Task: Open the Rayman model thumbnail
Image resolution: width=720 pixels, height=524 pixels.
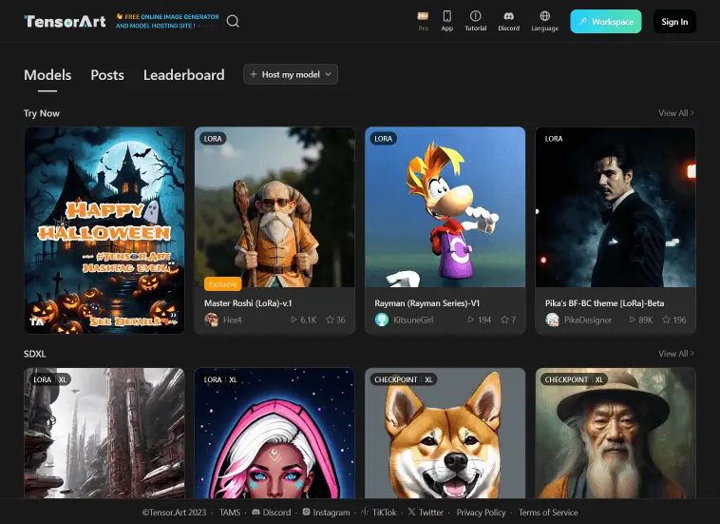Action: pos(445,207)
